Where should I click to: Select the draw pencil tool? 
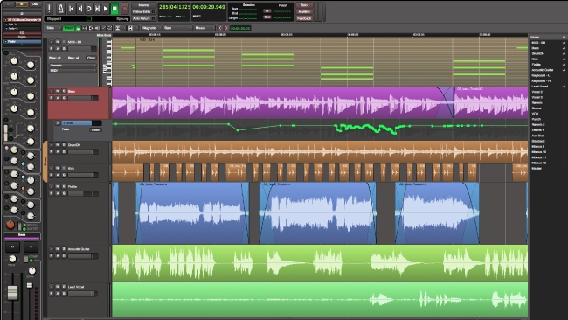click(x=104, y=28)
